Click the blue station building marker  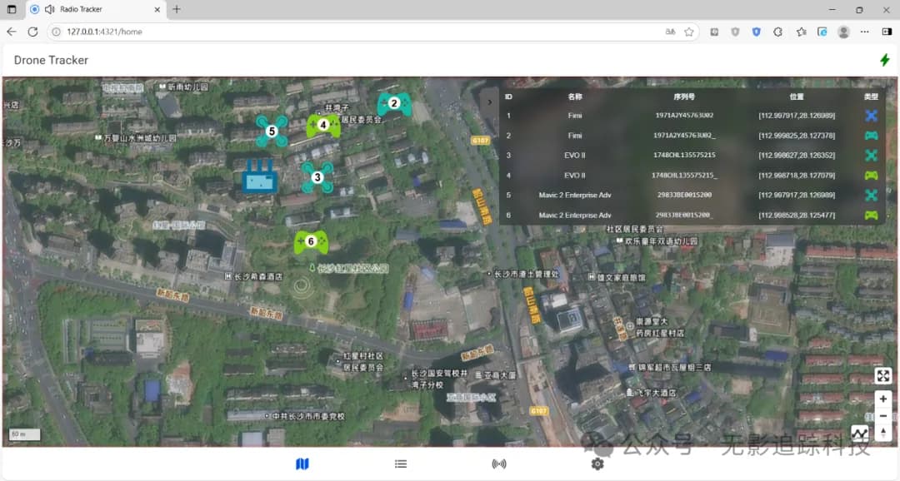[259, 177]
